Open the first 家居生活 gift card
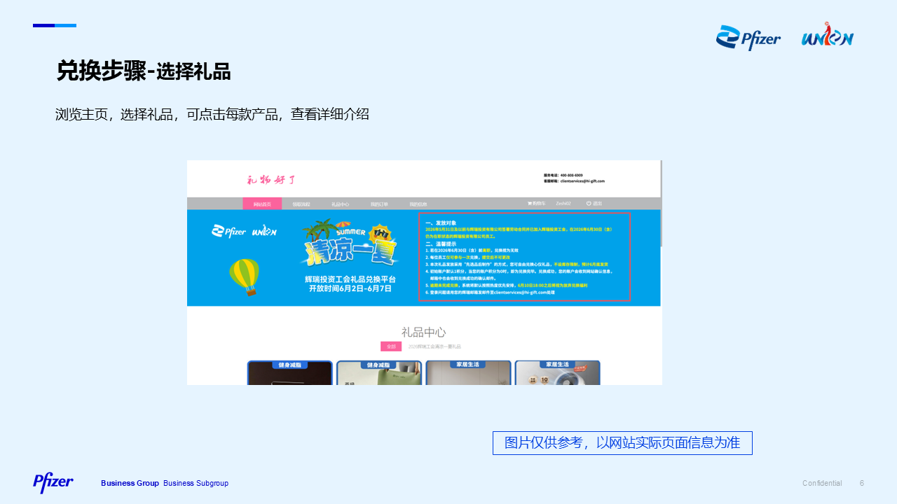Image resolution: width=897 pixels, height=504 pixels. click(x=468, y=372)
